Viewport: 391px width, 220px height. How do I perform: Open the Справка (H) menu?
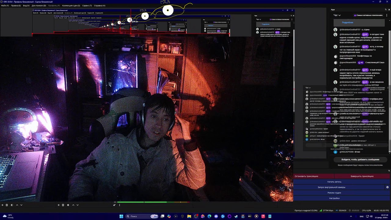pyautogui.click(x=100, y=5)
